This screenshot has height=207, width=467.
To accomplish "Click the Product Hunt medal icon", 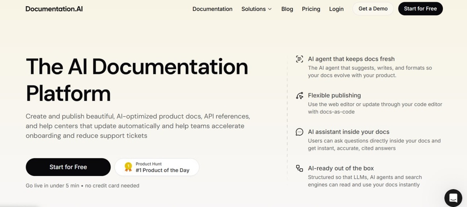I will 128,167.
